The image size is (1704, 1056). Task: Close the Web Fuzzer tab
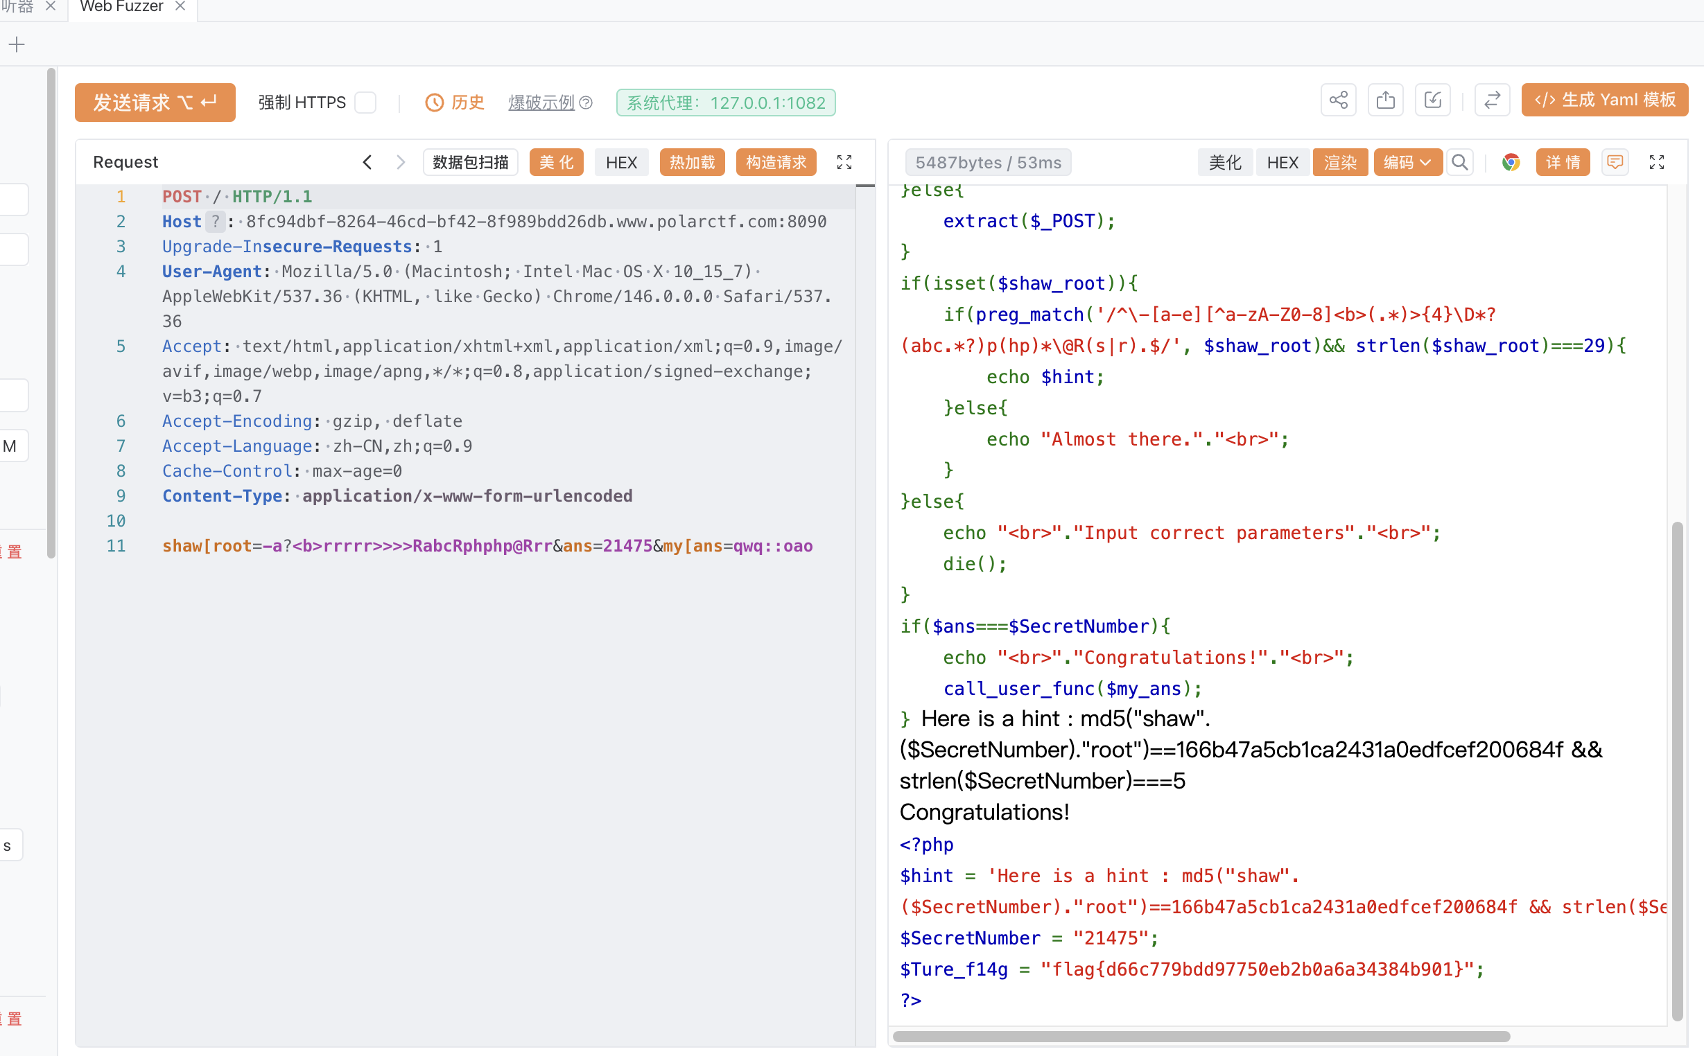(180, 6)
